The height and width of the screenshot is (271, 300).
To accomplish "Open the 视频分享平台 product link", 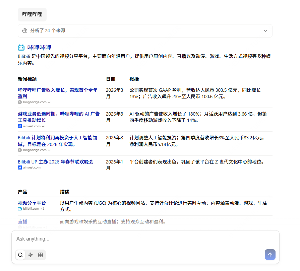I will pyautogui.click(x=32, y=202).
